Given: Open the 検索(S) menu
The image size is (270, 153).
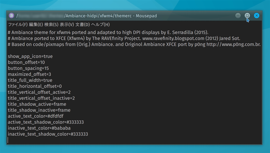Looking at the screenshot, I should pyautogui.click(x=51, y=25).
